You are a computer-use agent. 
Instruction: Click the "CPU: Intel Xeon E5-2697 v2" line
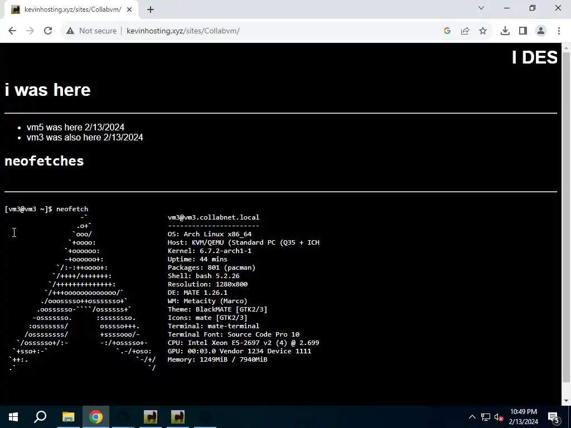tap(243, 343)
